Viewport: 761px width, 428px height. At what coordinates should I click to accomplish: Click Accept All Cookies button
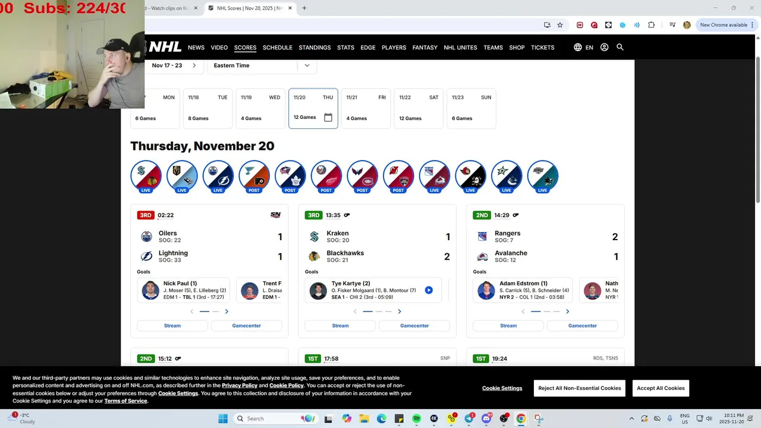tap(661, 388)
